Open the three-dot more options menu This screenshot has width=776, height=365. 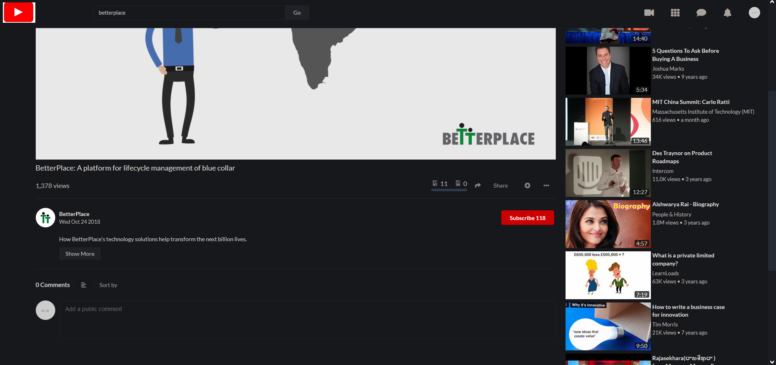[x=546, y=186]
